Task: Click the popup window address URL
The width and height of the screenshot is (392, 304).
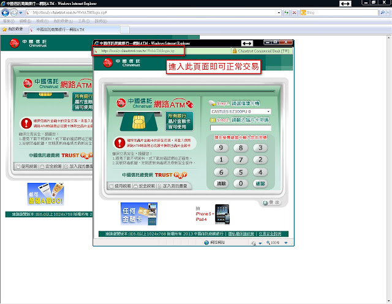Action: tap(138, 51)
